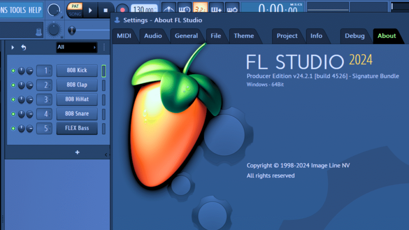Click the song position slider handle

click(72, 30)
